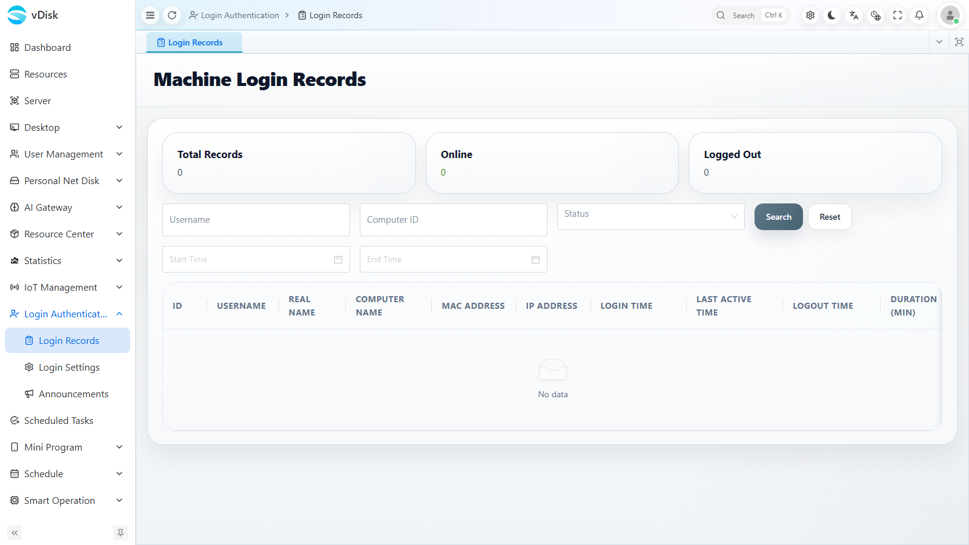Click the Online statistics card
Screen dimensions: 969x545
(x=552, y=163)
